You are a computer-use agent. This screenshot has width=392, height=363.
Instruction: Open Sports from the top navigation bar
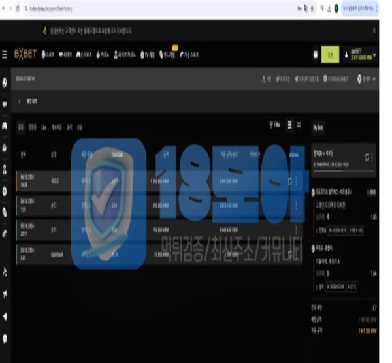pos(48,55)
